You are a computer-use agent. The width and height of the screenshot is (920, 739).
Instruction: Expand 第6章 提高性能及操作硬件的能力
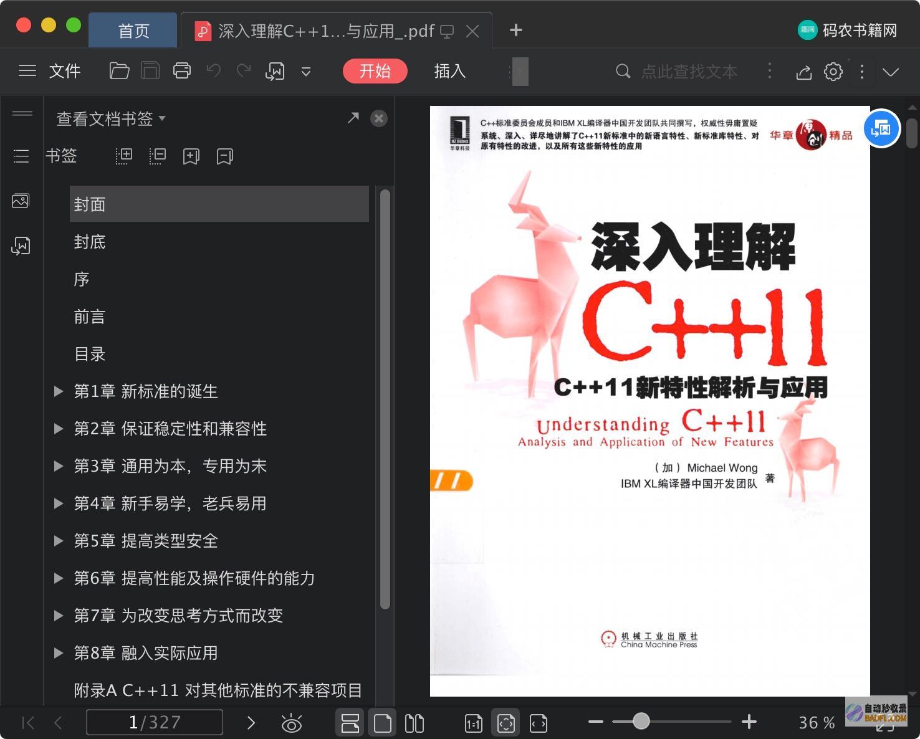[x=59, y=578]
